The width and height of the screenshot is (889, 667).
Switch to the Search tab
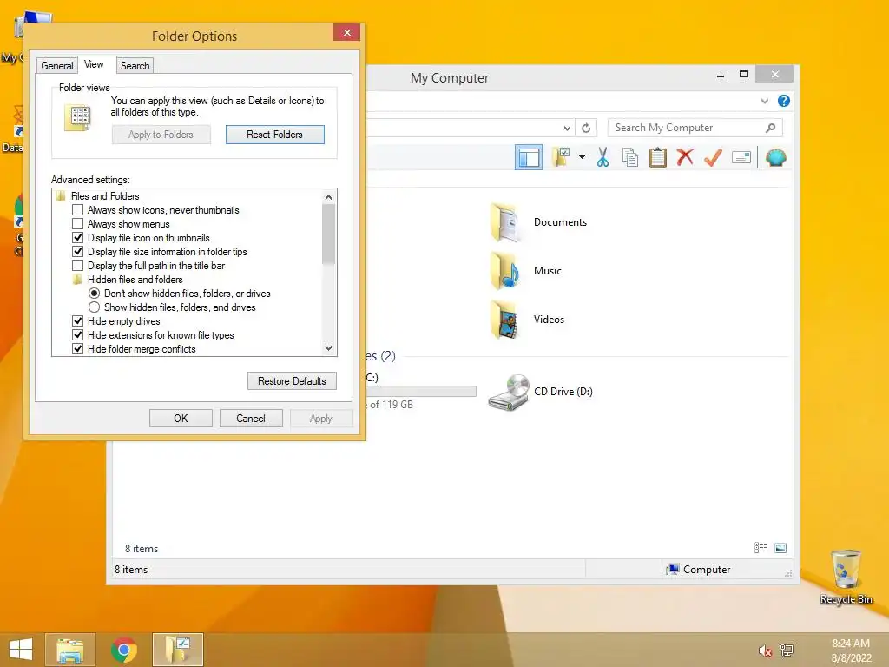pos(135,66)
